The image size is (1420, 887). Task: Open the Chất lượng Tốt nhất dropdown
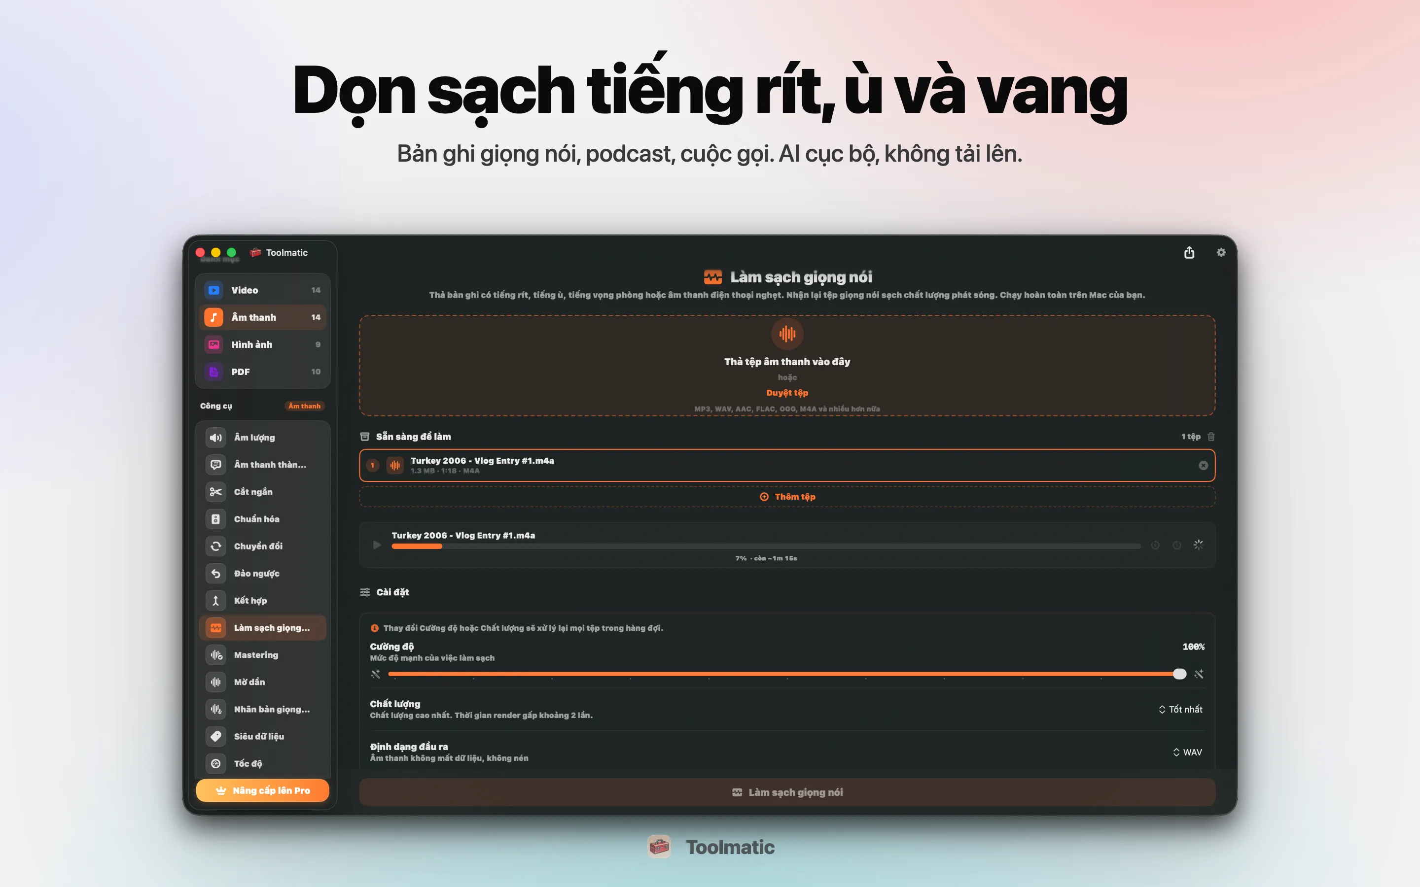click(x=1180, y=709)
